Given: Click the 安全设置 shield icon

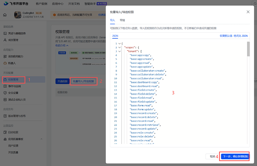Looking at the screenshot, I should (x=5, y=93).
